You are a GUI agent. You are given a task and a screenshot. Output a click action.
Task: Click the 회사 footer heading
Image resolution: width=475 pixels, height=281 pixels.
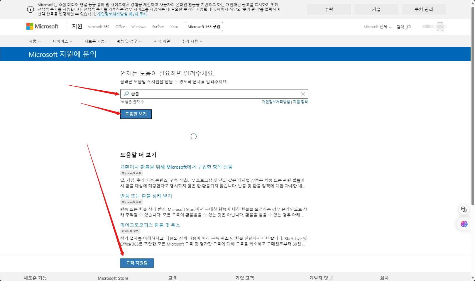click(384, 278)
